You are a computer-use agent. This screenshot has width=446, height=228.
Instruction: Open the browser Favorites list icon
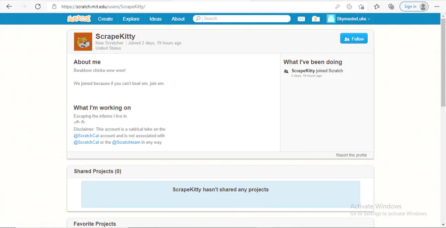tap(377, 6)
